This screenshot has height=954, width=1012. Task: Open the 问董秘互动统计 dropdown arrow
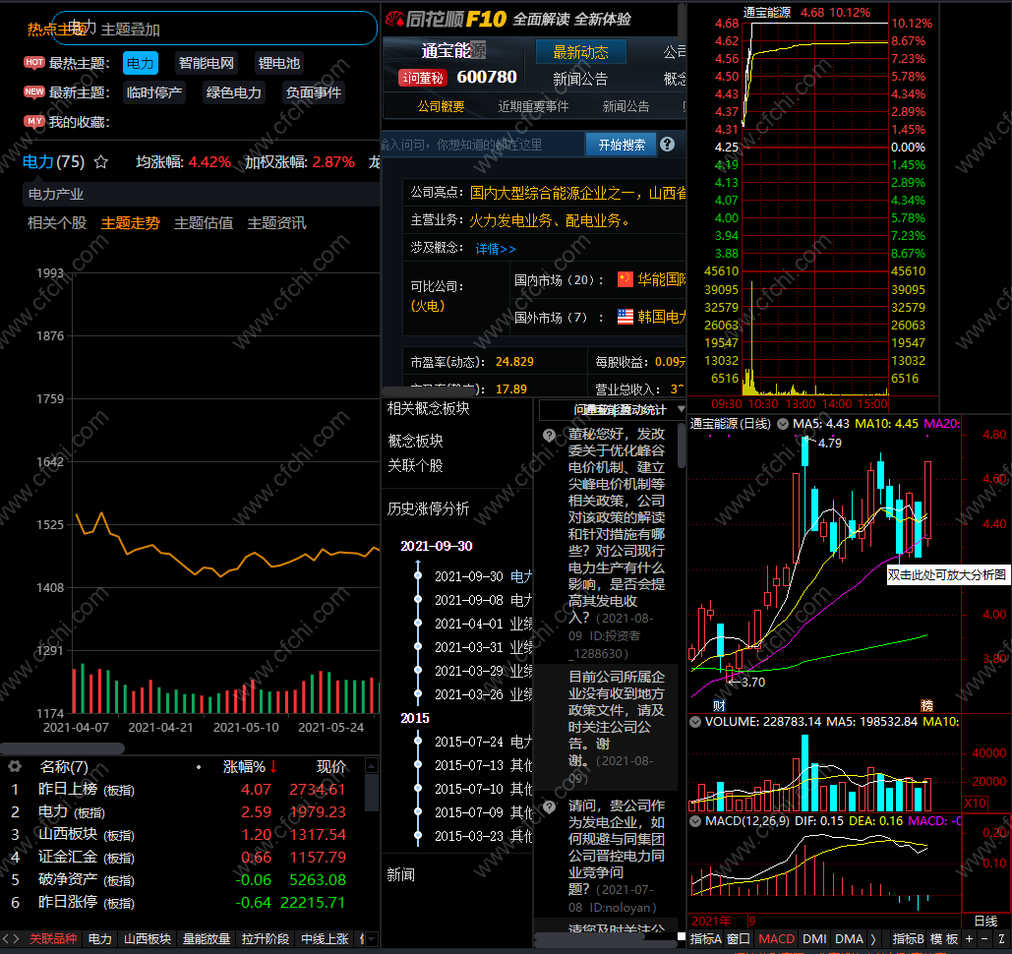tap(681, 409)
